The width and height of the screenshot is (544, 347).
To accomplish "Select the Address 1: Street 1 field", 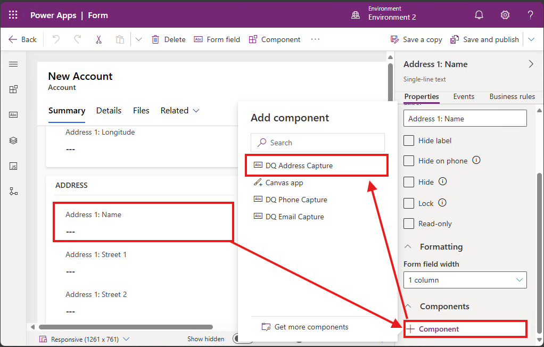I will [x=143, y=262].
